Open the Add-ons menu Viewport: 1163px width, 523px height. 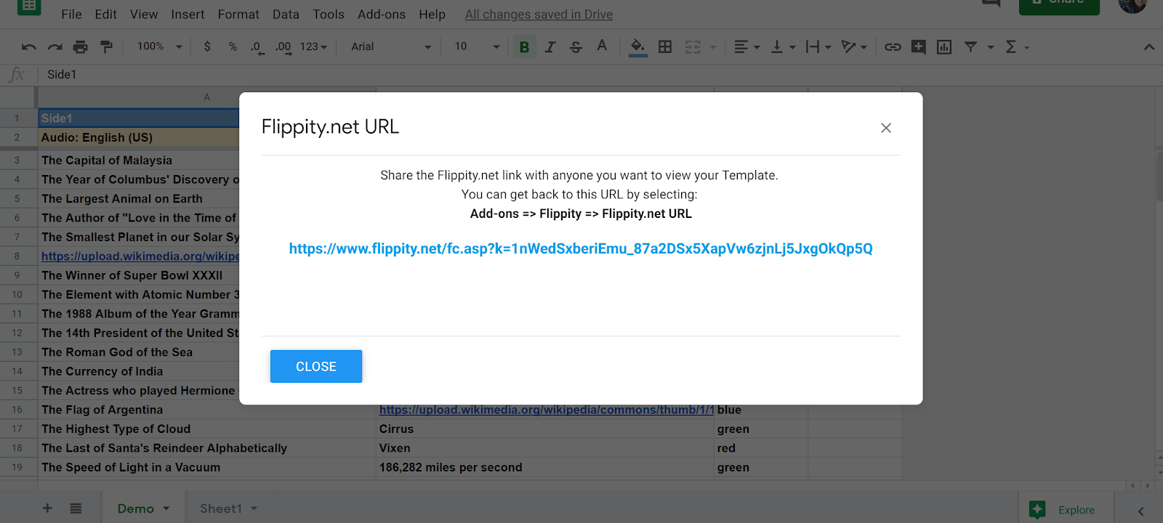382,15
